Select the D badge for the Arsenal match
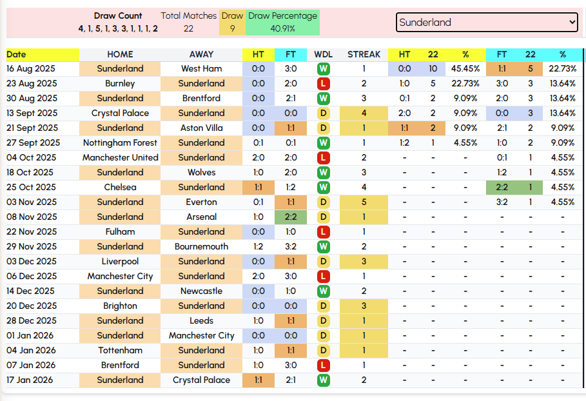The width and height of the screenshot is (586, 401). (323, 217)
